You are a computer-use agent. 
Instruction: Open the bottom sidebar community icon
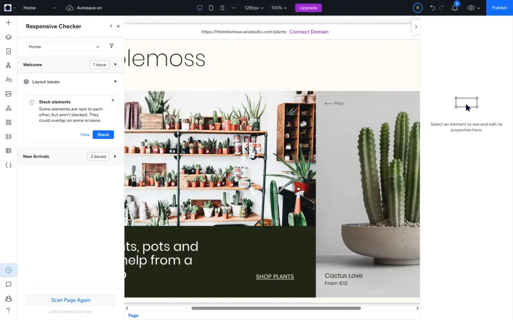pyautogui.click(x=9, y=298)
